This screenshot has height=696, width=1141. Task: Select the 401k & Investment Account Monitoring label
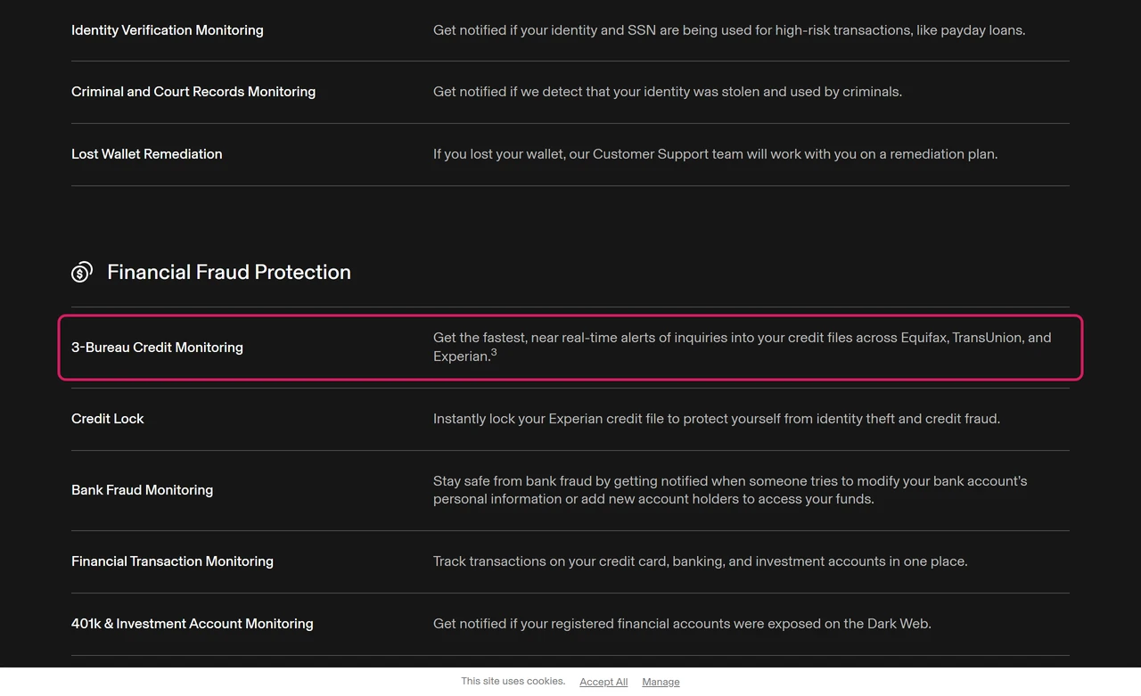[193, 624]
